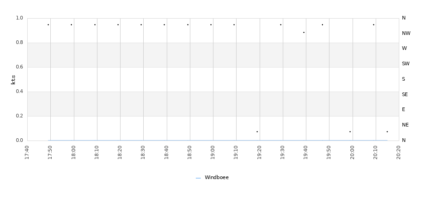The height and width of the screenshot is (204, 426).
Task: Select the low data point near 19:20
Action: pos(257,132)
